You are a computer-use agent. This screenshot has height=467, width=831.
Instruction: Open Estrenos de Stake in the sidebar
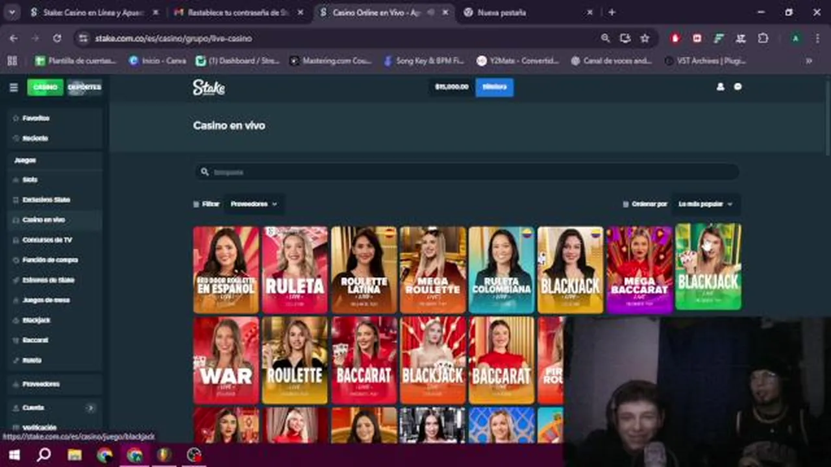click(55, 280)
